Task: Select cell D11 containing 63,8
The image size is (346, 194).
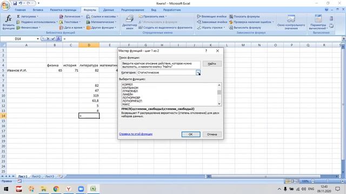Action: tap(89, 101)
